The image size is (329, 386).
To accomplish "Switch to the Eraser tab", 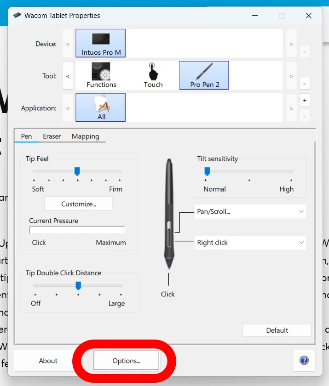I will (52, 136).
